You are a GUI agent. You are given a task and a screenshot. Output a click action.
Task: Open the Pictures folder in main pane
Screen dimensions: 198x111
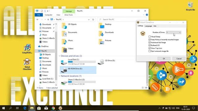coord(101,42)
